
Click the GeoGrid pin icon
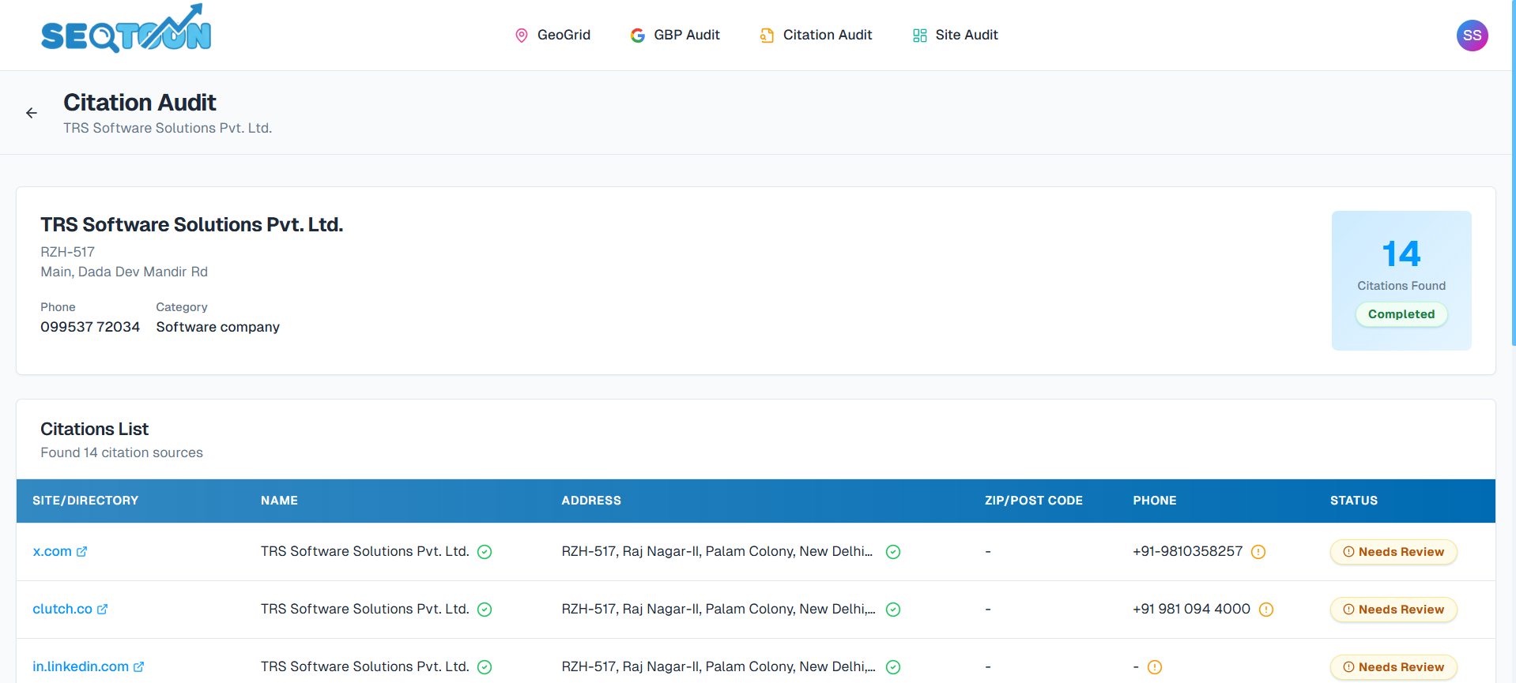[x=522, y=36]
